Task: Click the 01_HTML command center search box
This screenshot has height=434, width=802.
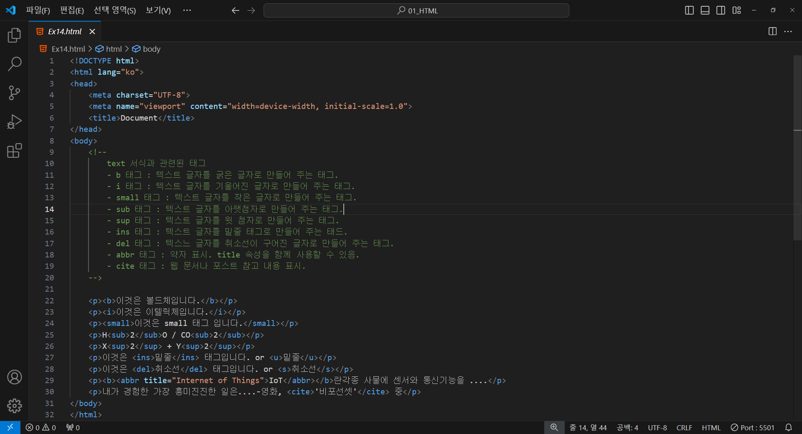Action: [x=416, y=10]
